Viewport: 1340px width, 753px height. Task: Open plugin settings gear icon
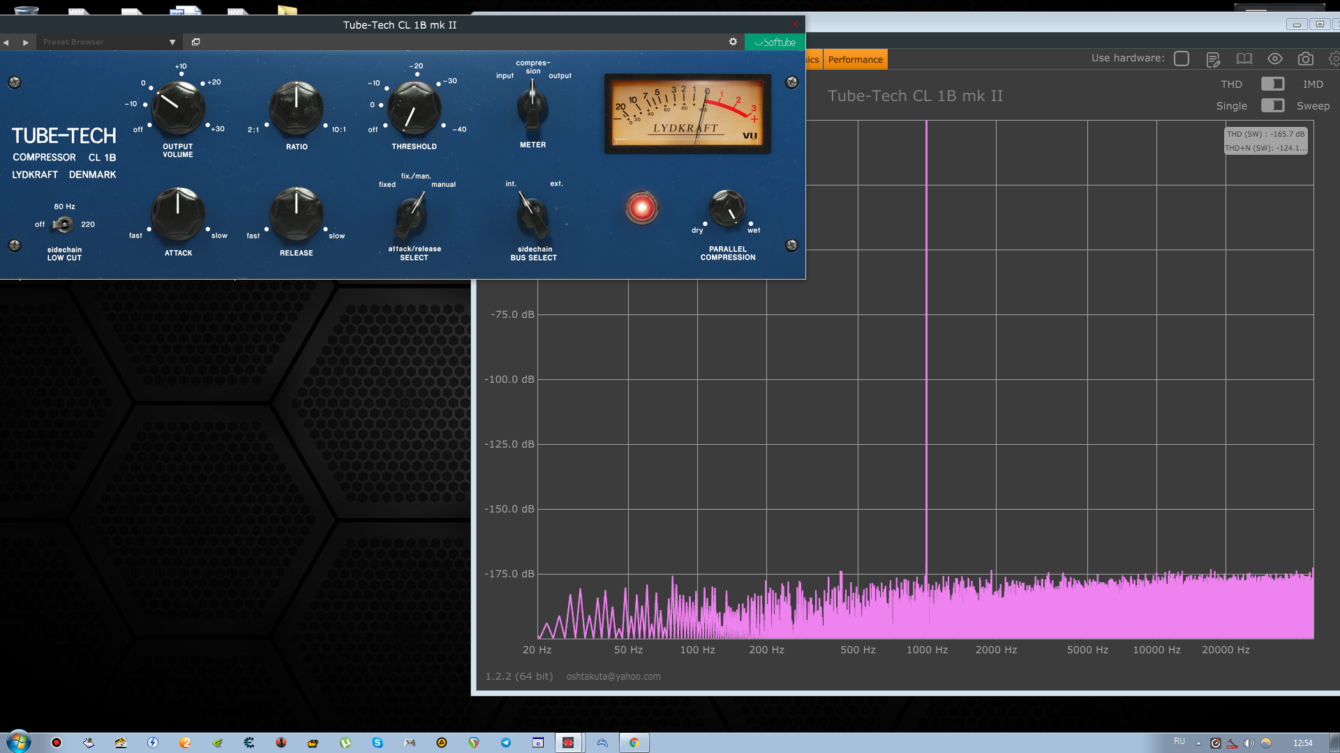pos(733,42)
